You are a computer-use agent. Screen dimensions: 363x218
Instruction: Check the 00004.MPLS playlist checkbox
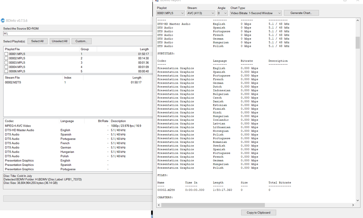click(x=6, y=67)
